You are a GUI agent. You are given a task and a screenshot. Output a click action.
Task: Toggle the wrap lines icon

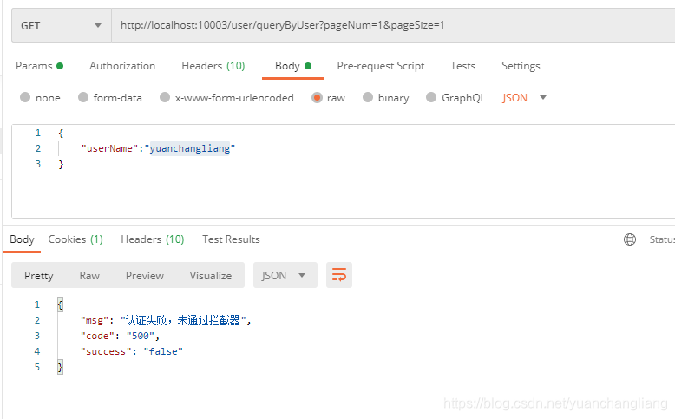click(339, 275)
